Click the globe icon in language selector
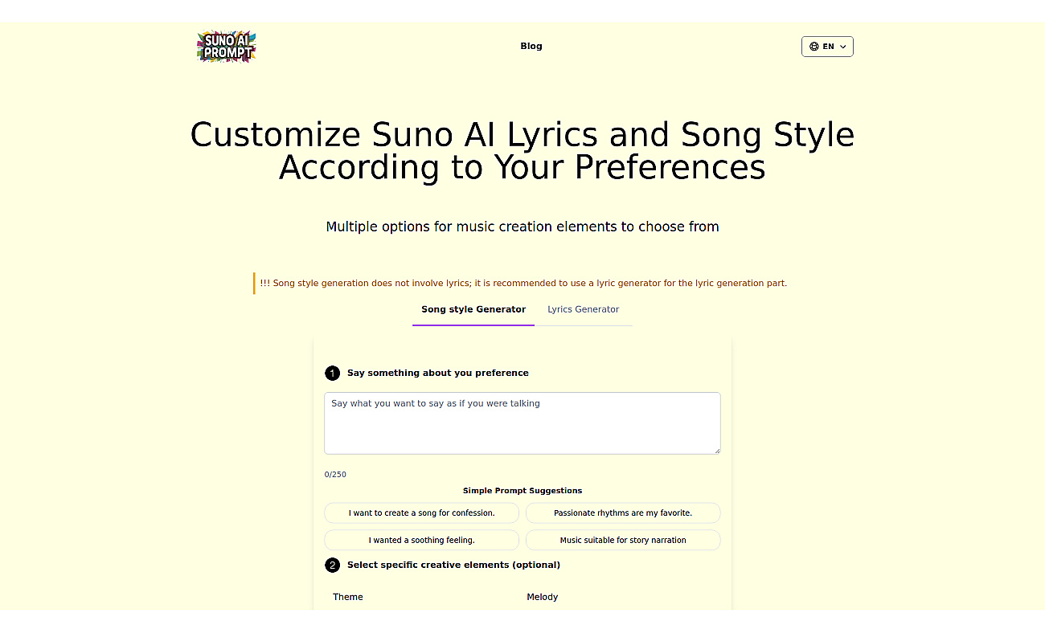 click(x=813, y=47)
